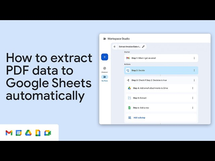This screenshot has width=215, height=161.
Task: Open more options for Step 6 Add a row
Action: point(192,108)
